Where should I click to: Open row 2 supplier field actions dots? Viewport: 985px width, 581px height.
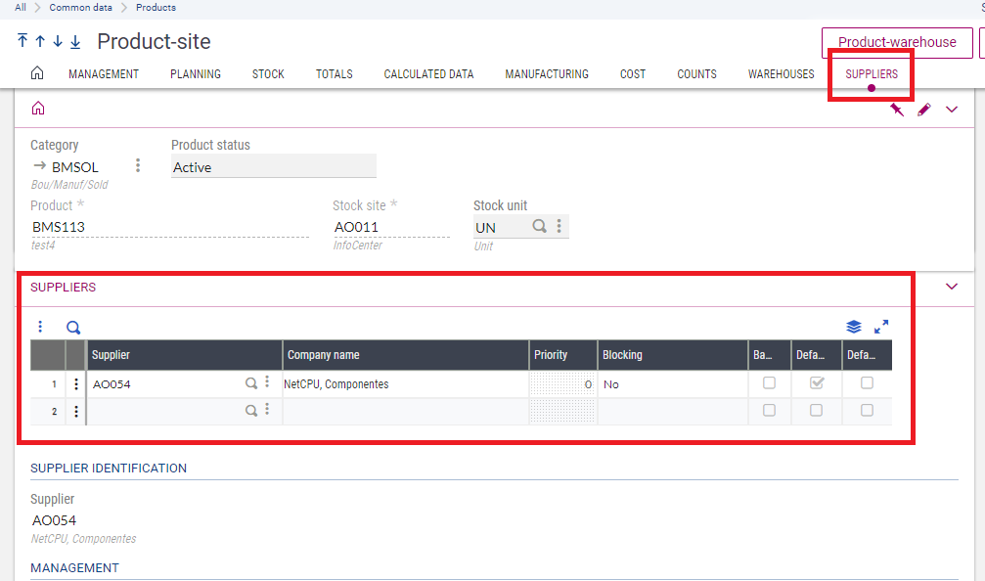267,410
